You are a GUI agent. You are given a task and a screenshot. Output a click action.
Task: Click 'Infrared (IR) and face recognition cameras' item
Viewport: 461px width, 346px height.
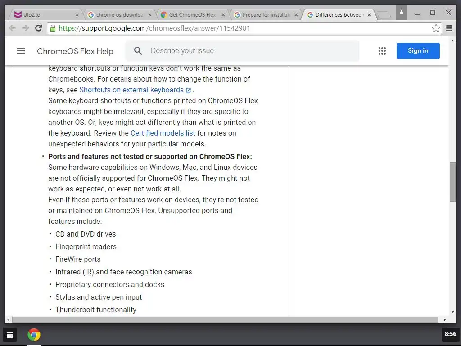click(123, 272)
